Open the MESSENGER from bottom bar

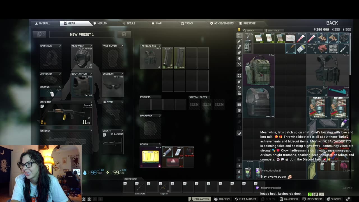point(312,199)
